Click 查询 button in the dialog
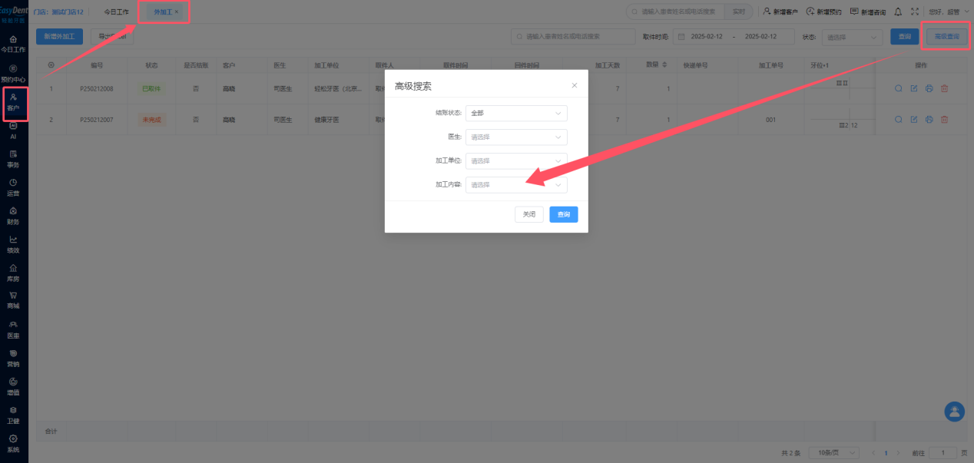Image resolution: width=974 pixels, height=463 pixels. pyautogui.click(x=564, y=214)
